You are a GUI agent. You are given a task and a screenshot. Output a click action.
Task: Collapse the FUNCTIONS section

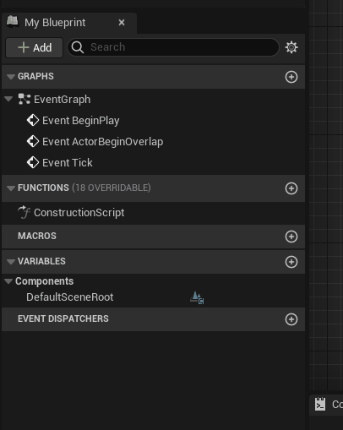point(11,188)
